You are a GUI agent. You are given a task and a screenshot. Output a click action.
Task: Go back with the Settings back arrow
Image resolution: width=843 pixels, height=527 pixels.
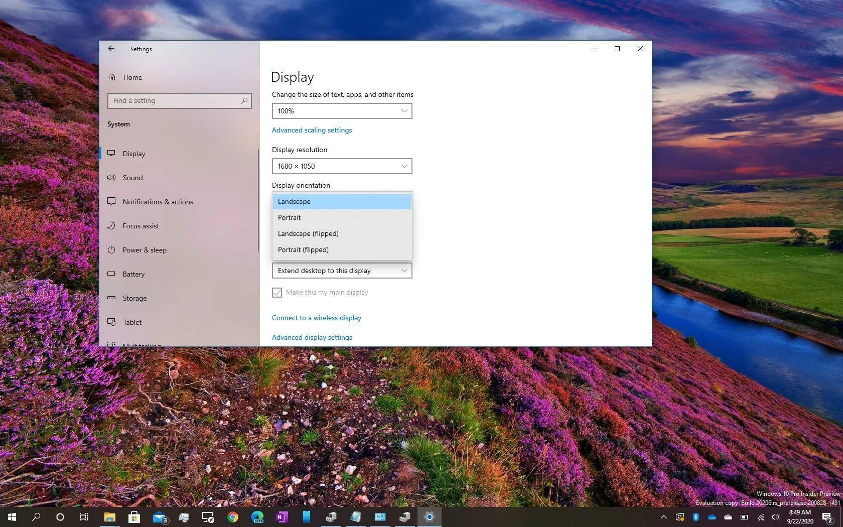(x=111, y=49)
